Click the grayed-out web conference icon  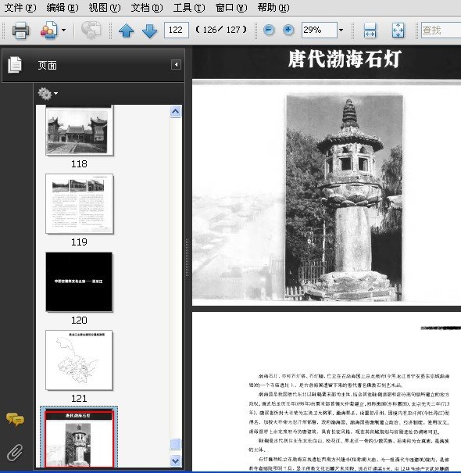pyautogui.click(x=91, y=30)
